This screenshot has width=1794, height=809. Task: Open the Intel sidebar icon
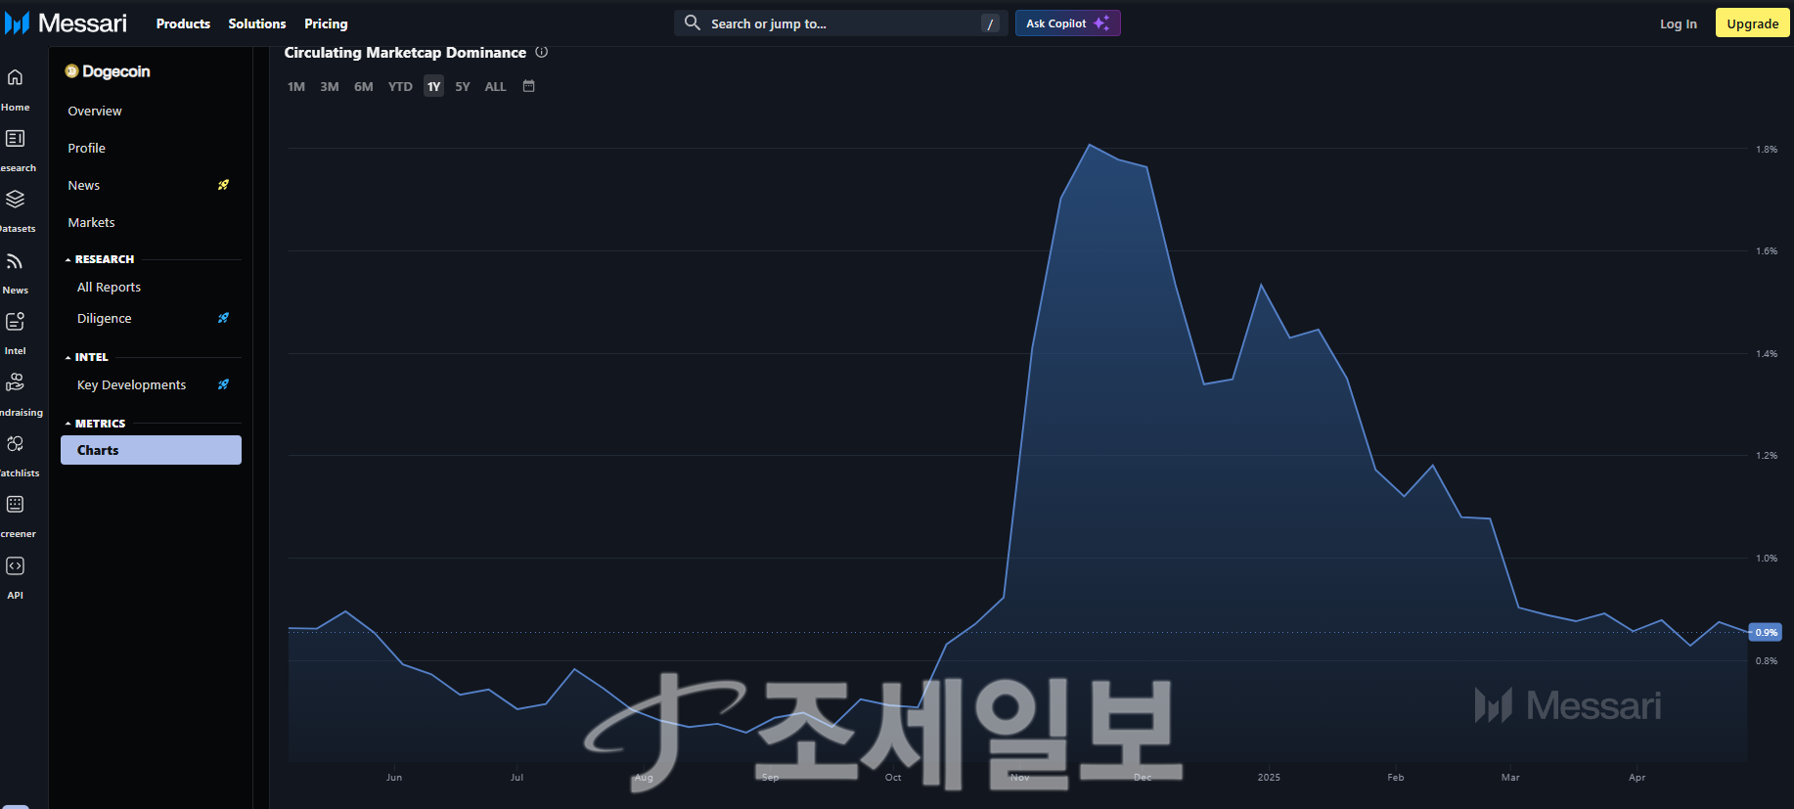point(15,322)
